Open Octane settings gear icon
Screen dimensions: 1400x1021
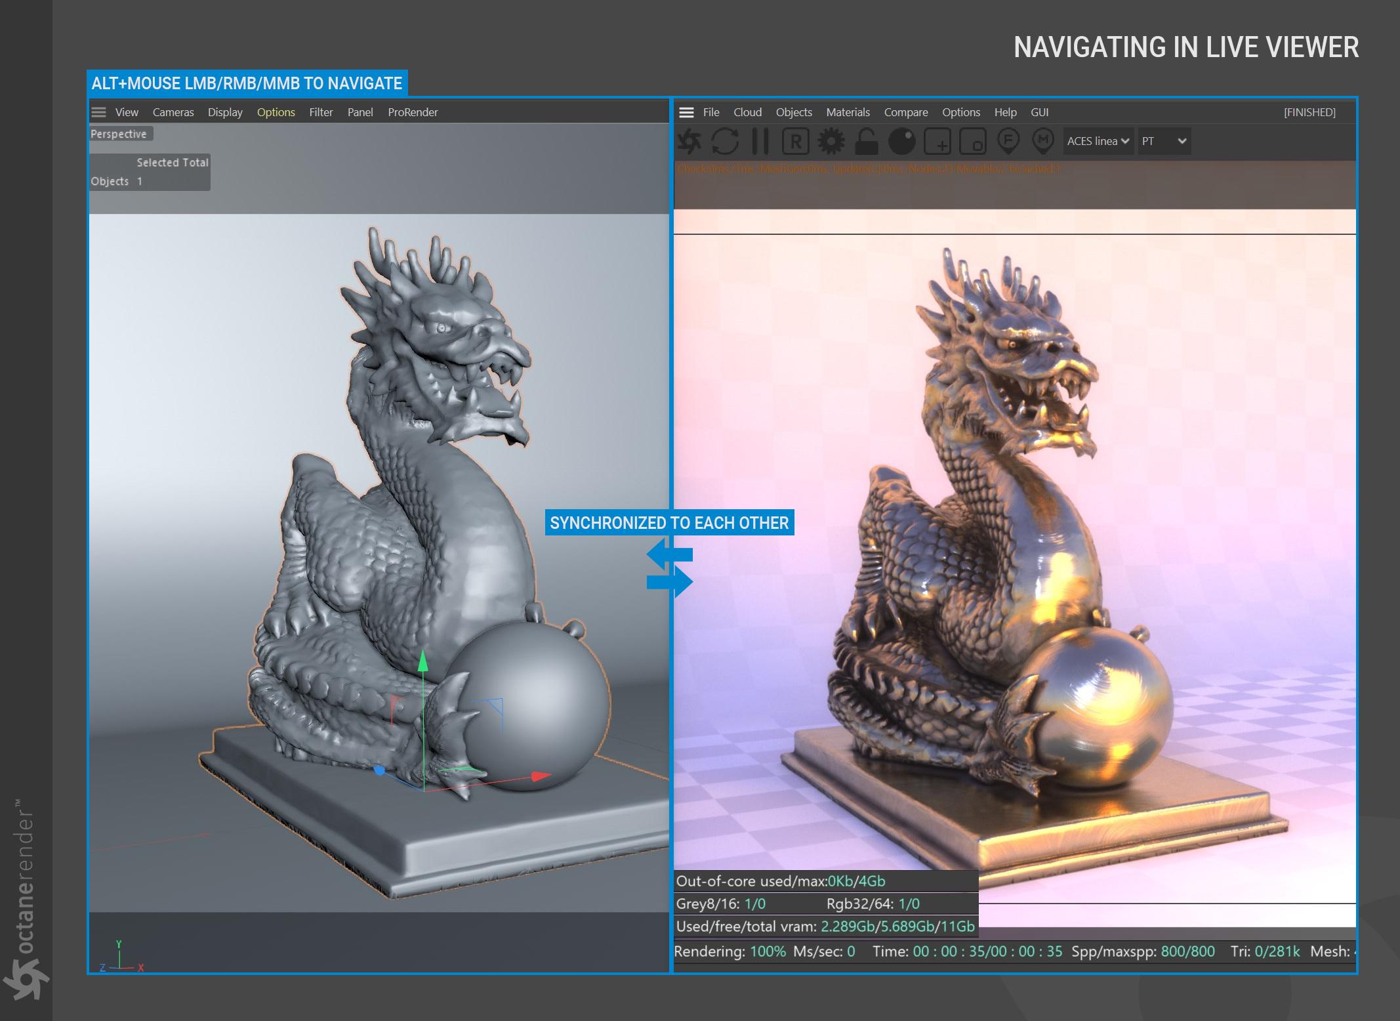tap(831, 141)
